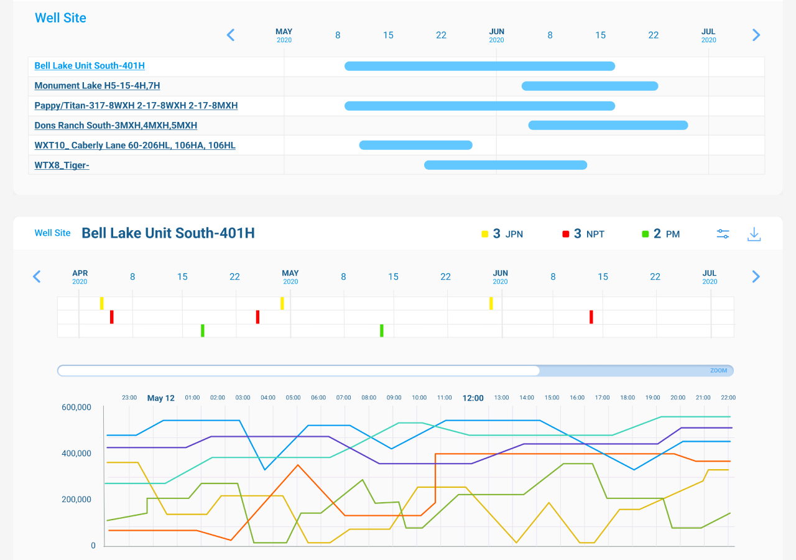Click red NPT marker in mid-June
This screenshot has height=560, width=796.
(591, 317)
